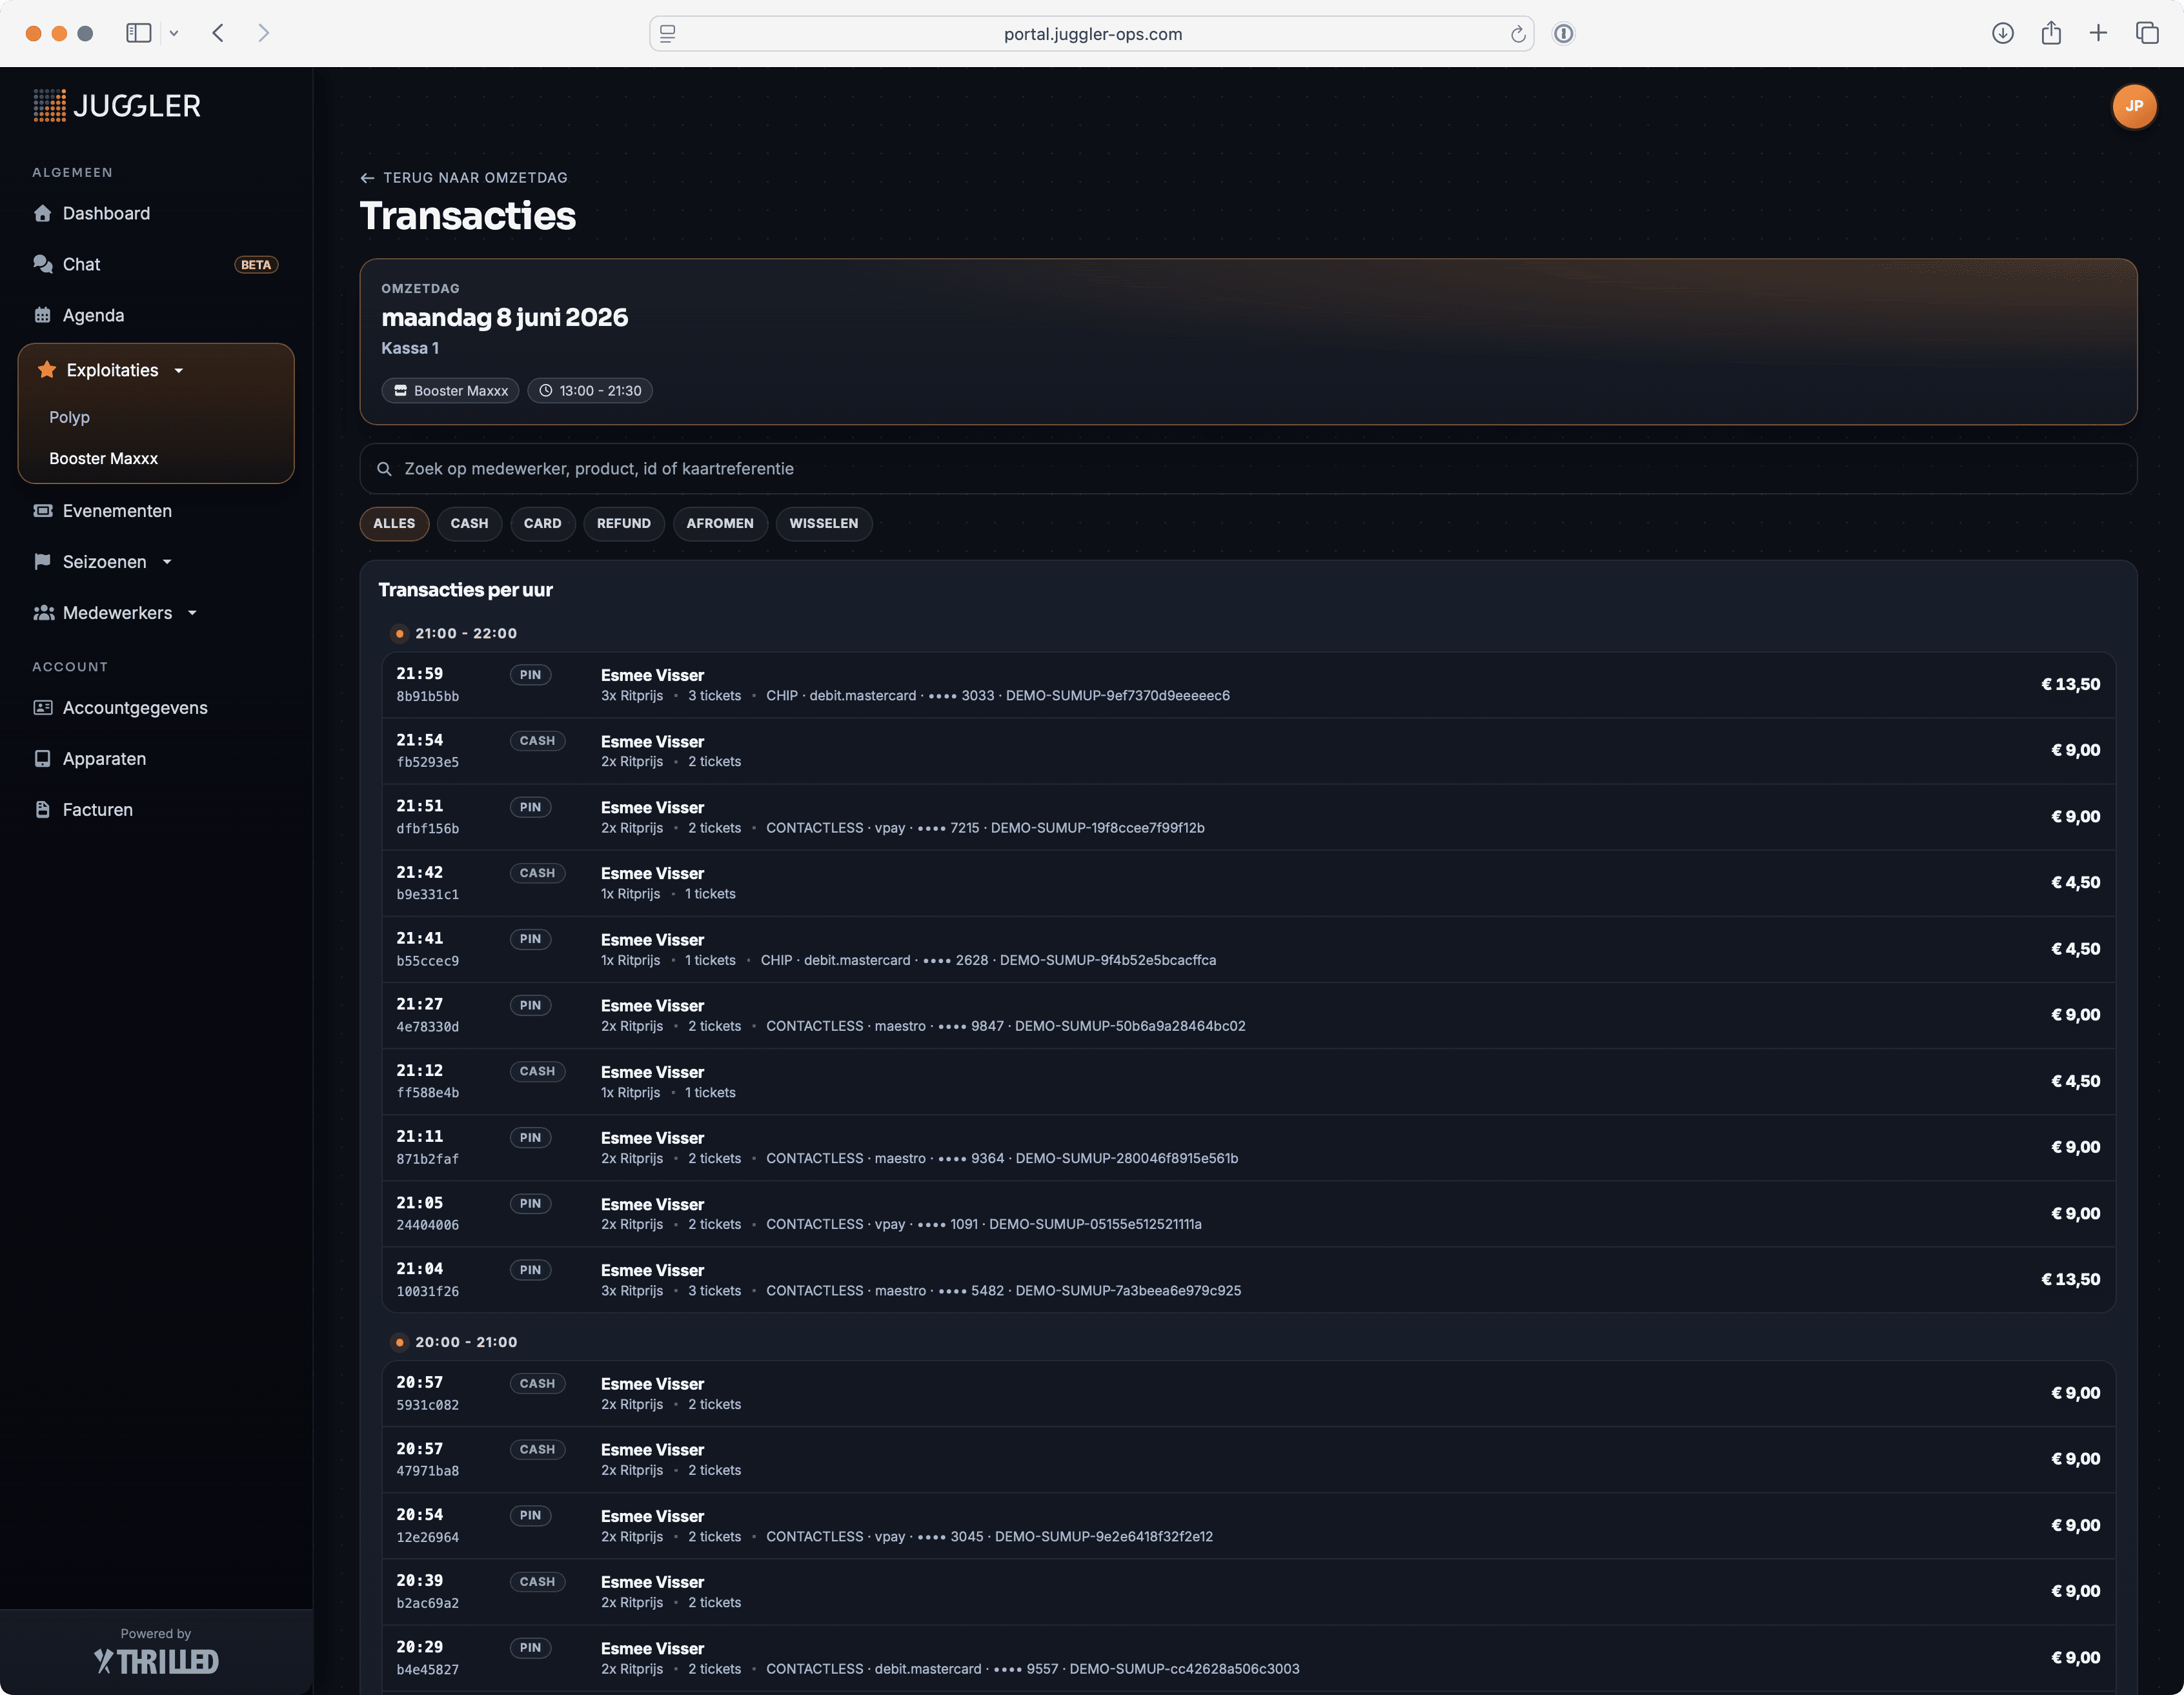The image size is (2184, 1695).
Task: Expand the Seizoenen submenu arrow
Action: (x=167, y=562)
